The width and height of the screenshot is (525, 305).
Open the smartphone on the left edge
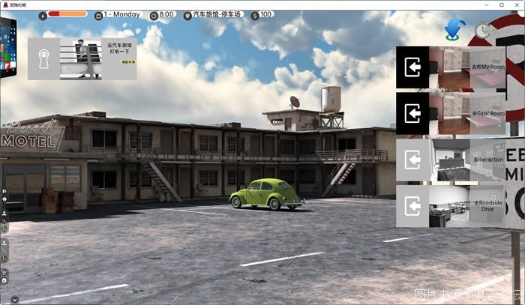tap(7, 46)
